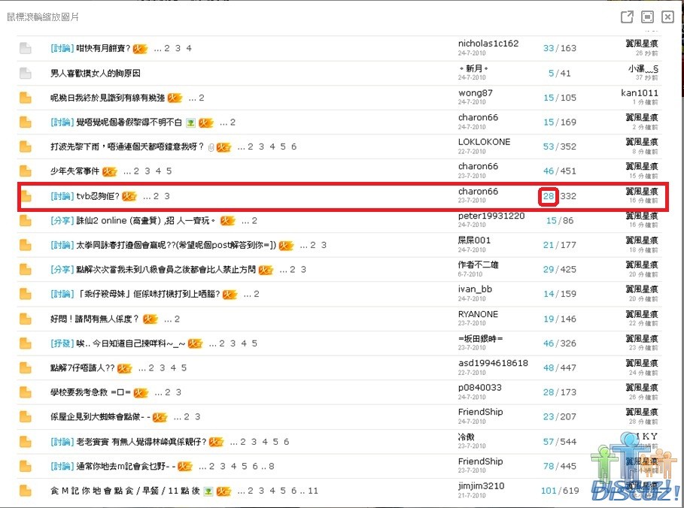Image resolution: width=684 pixels, height=508 pixels.
Task: Click the folder icon for 乖仔殺母妹 thread
Action: (x=26, y=294)
